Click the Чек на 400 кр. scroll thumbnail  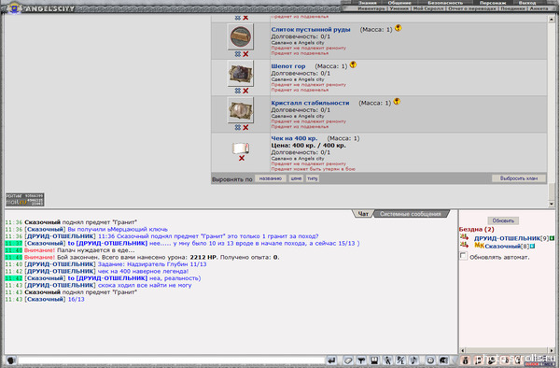pos(241,148)
